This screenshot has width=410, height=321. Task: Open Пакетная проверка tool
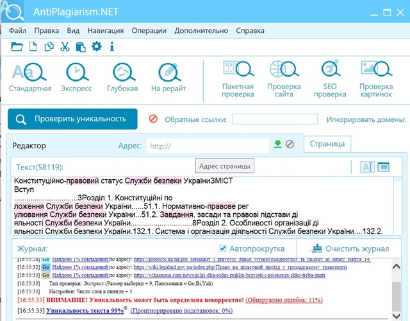coord(238,80)
